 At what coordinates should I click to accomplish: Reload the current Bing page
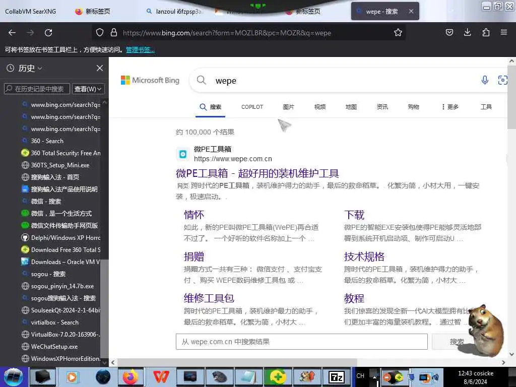[x=48, y=33]
